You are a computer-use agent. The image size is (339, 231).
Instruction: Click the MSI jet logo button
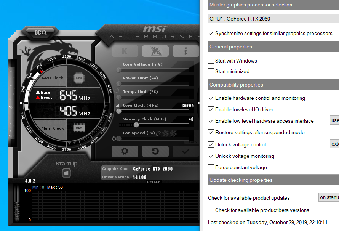[x=155, y=51]
